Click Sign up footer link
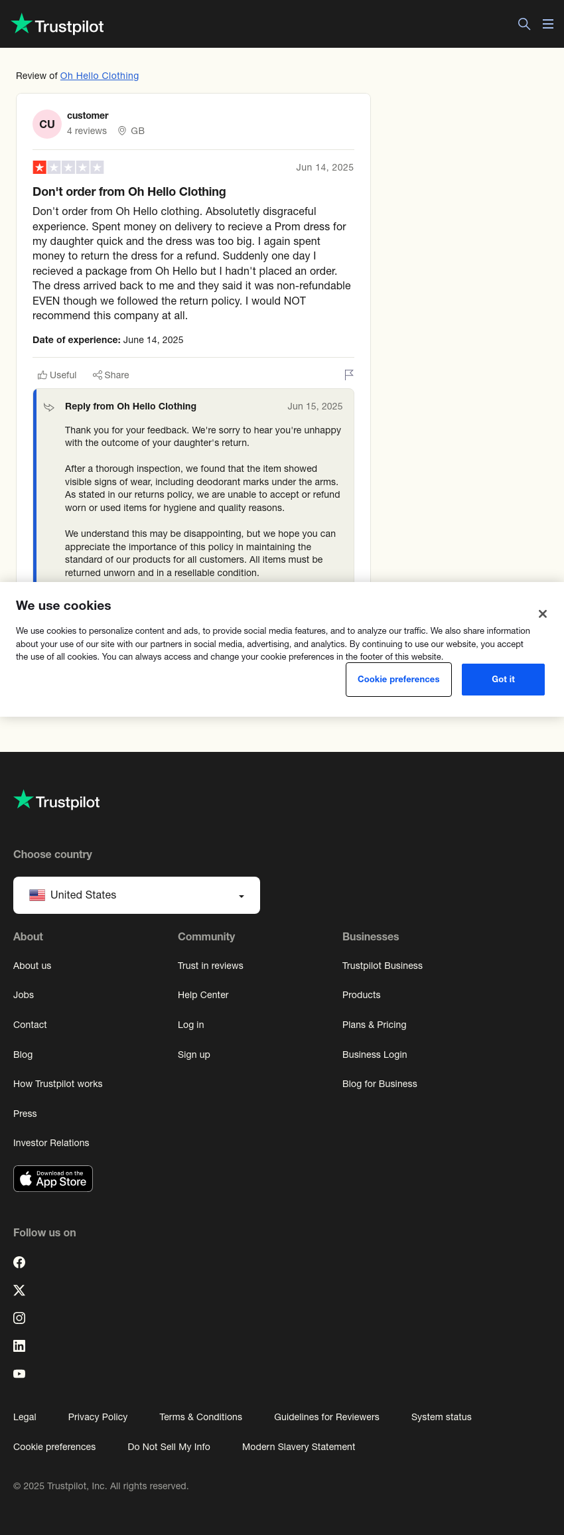 pyautogui.click(x=194, y=1055)
